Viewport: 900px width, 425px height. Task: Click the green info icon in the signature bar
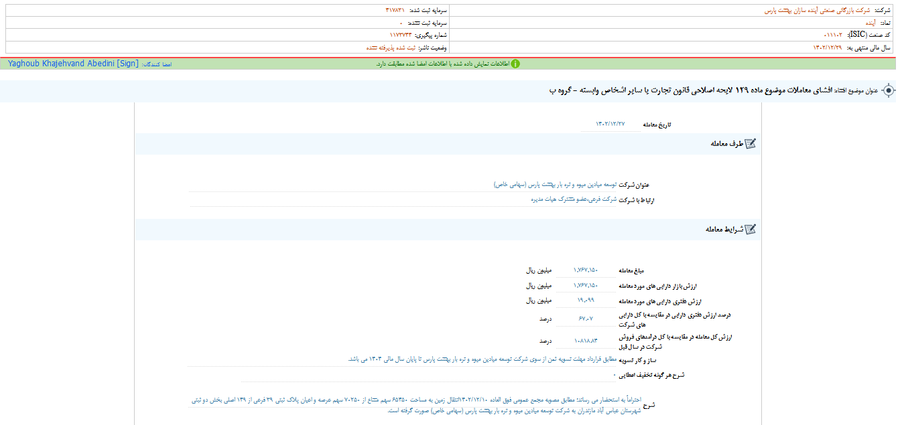[515, 64]
